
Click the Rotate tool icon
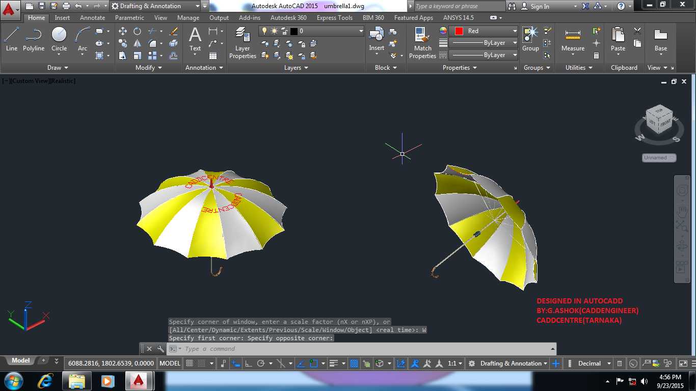pyautogui.click(x=137, y=31)
